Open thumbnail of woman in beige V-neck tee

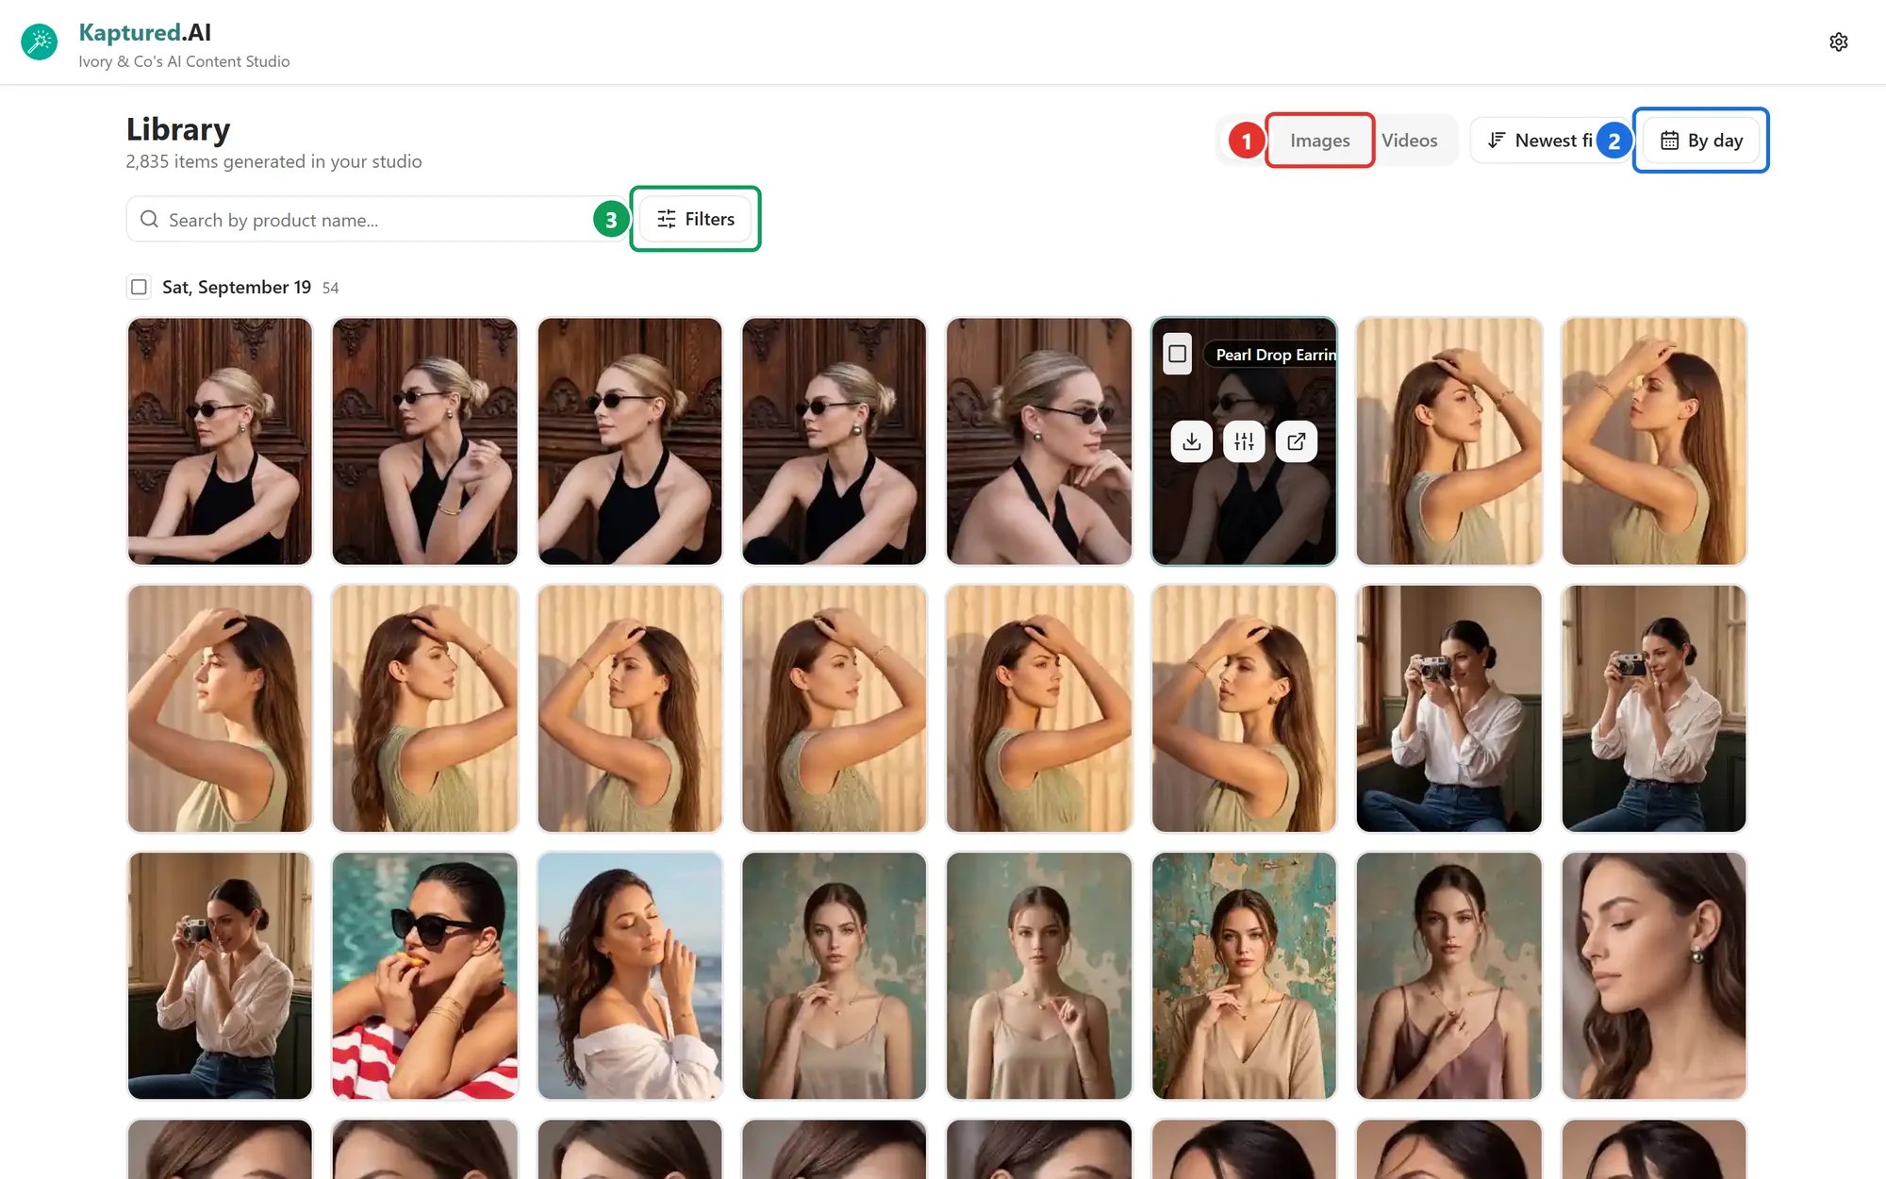click(1244, 975)
